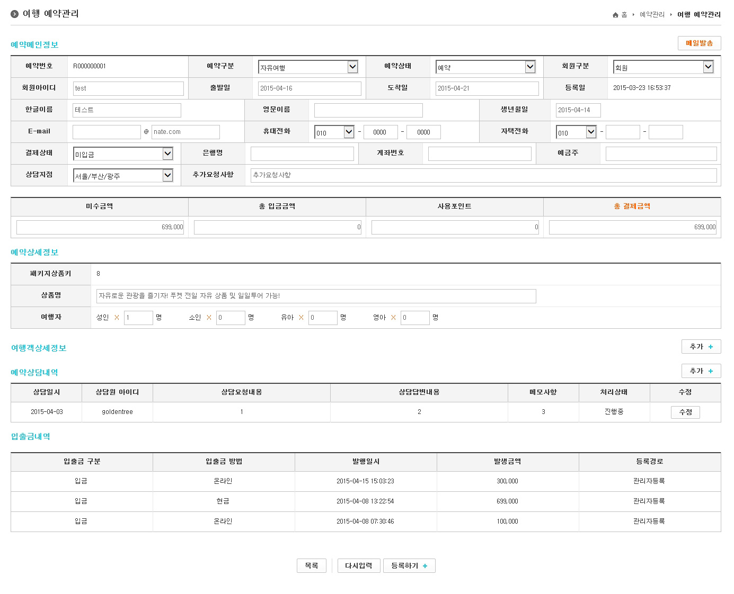Click the 성인 traveler count field
The image size is (734, 594).
(x=138, y=318)
